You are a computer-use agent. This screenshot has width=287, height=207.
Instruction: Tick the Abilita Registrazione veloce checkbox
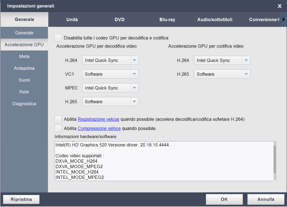coord(58,119)
